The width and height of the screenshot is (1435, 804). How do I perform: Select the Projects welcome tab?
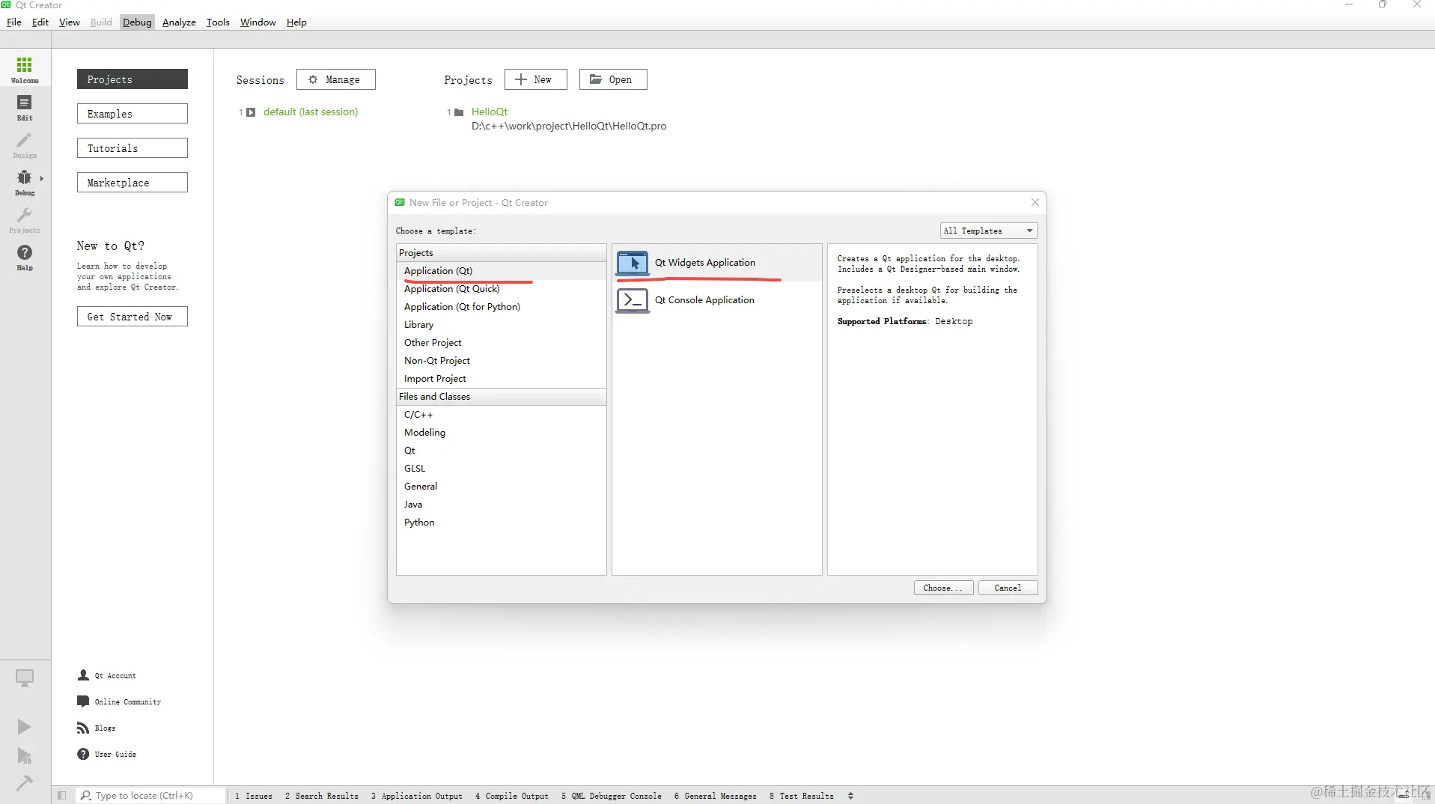tap(132, 79)
